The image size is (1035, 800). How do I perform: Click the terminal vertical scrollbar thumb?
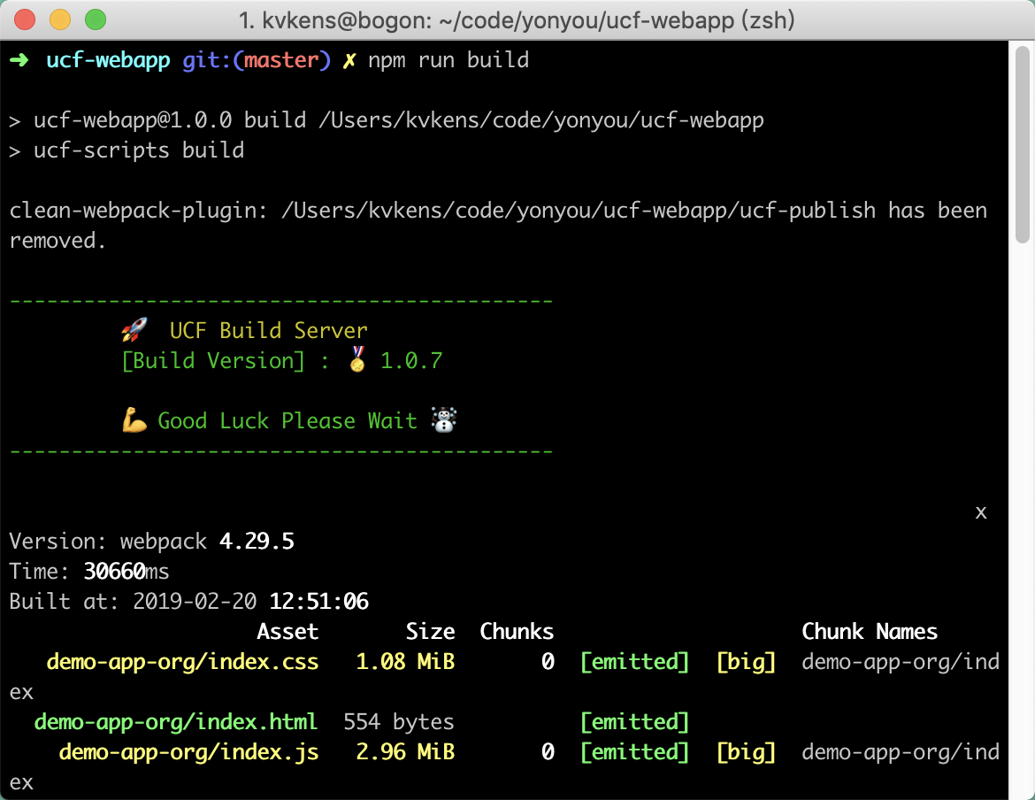click(x=1023, y=144)
